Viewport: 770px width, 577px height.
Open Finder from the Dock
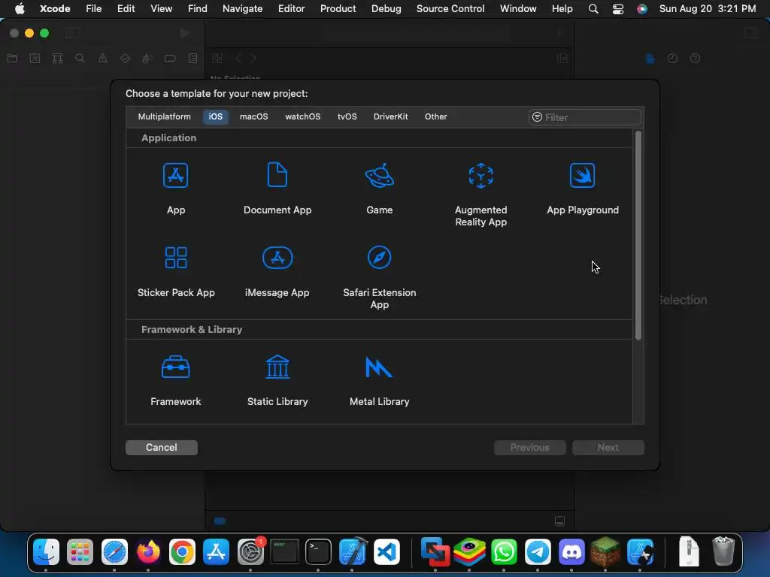click(x=46, y=552)
